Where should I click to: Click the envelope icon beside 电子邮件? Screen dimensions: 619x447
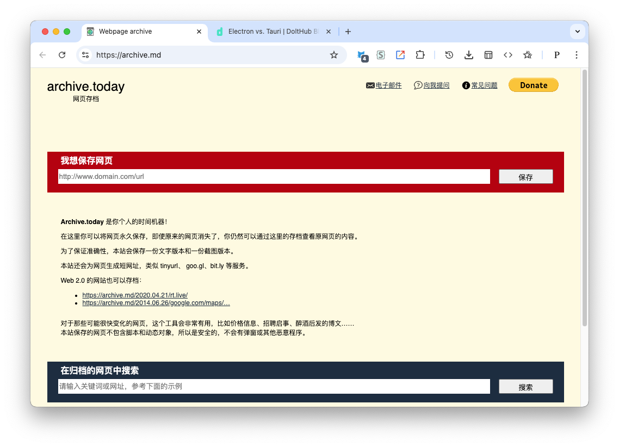click(x=370, y=85)
